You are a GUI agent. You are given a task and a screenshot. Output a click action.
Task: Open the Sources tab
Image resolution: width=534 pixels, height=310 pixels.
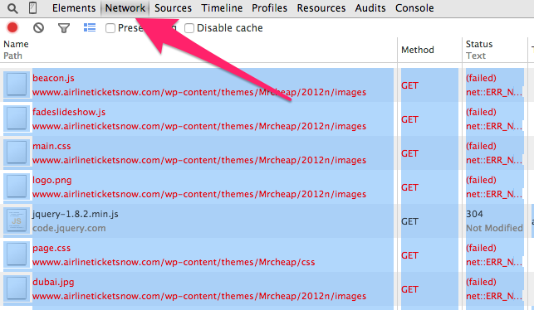173,7
